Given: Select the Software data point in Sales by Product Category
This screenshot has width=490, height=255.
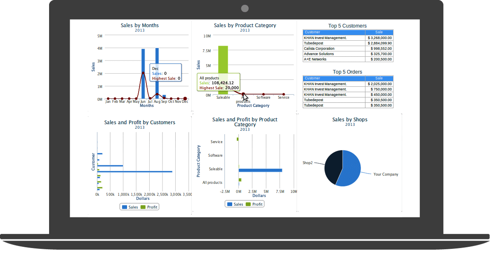Looking at the screenshot, I should pyautogui.click(x=264, y=94).
